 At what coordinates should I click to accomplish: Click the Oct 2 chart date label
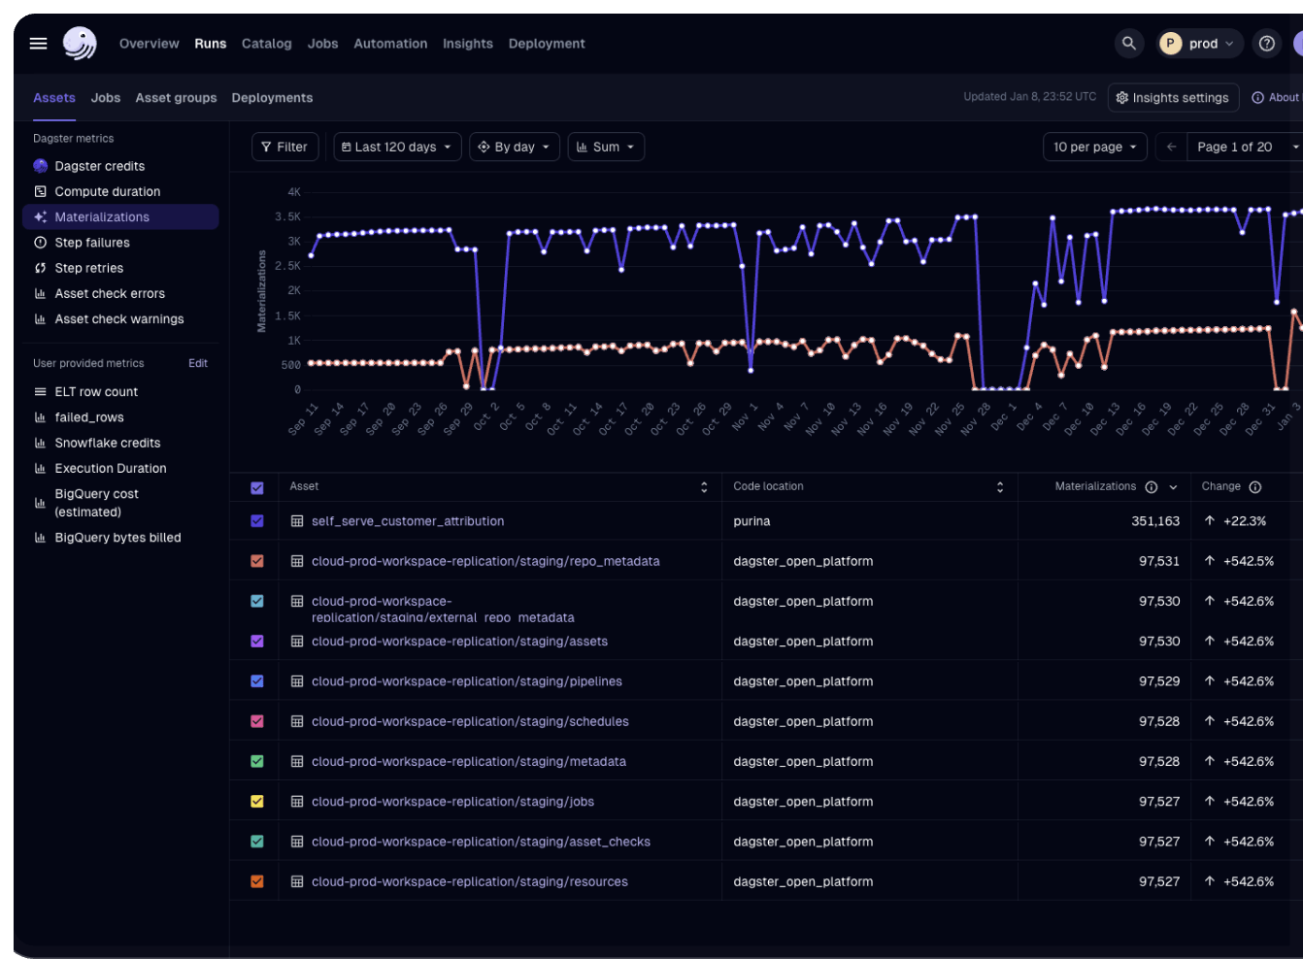486,415
